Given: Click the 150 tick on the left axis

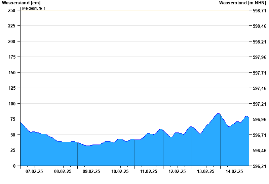Looking at the screenshot, I should [x=12, y=73].
